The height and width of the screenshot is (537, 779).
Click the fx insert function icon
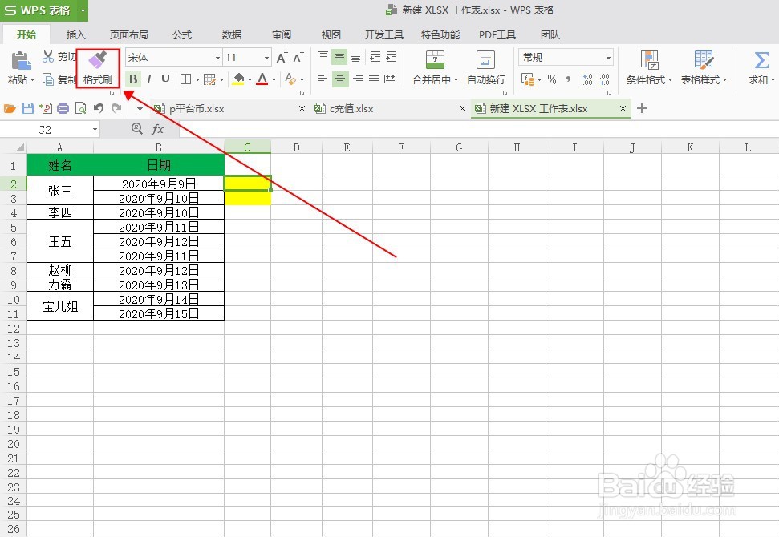[x=157, y=129]
